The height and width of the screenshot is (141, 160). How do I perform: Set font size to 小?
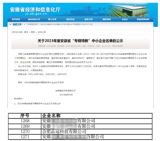click(109, 46)
